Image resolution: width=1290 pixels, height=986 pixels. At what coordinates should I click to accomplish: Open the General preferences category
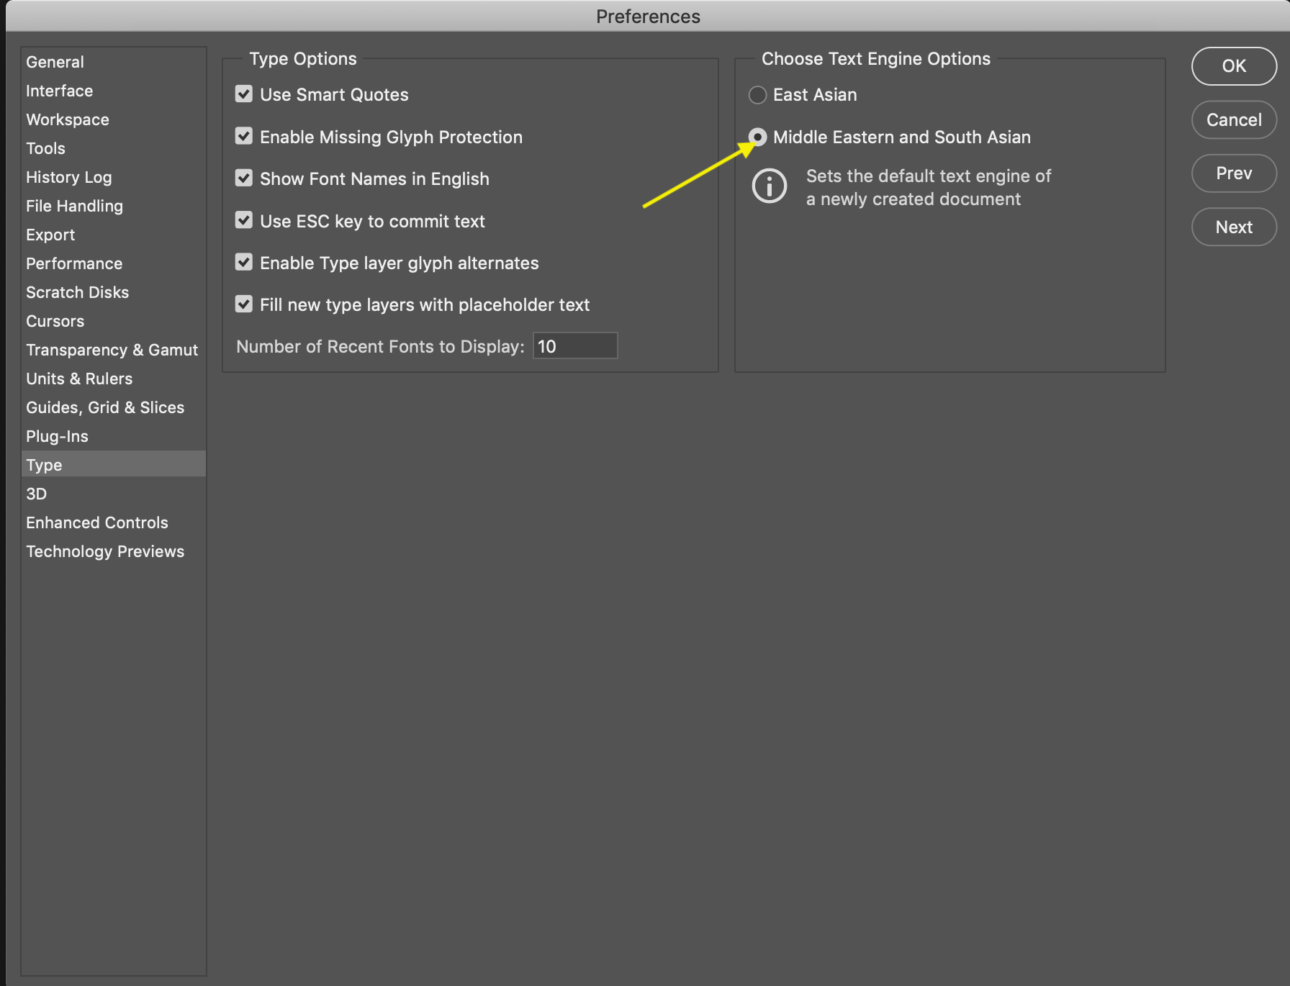pyautogui.click(x=55, y=62)
